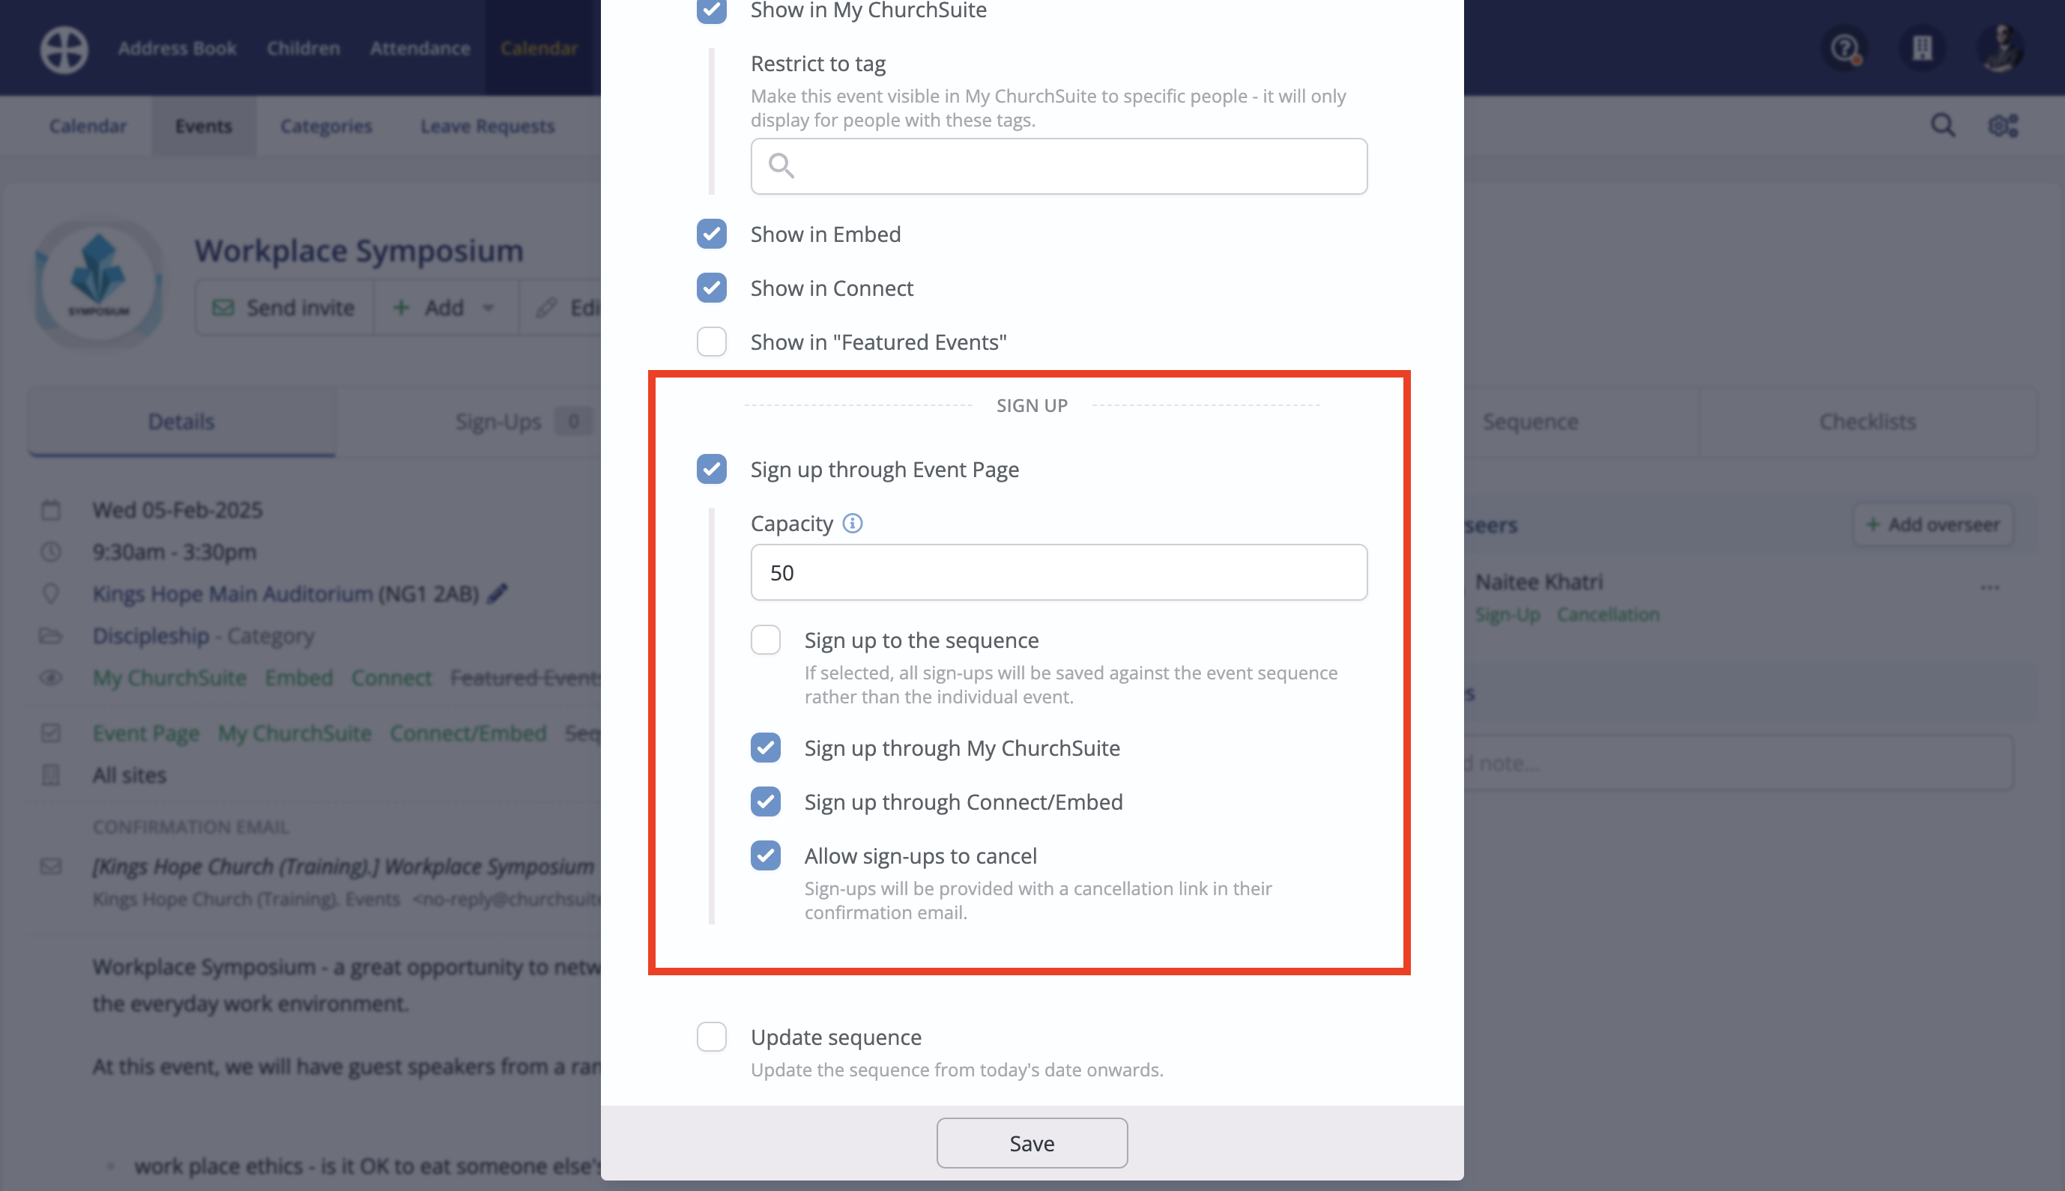
Task: Click the green My ChurchSuite visibility label
Action: (x=169, y=678)
